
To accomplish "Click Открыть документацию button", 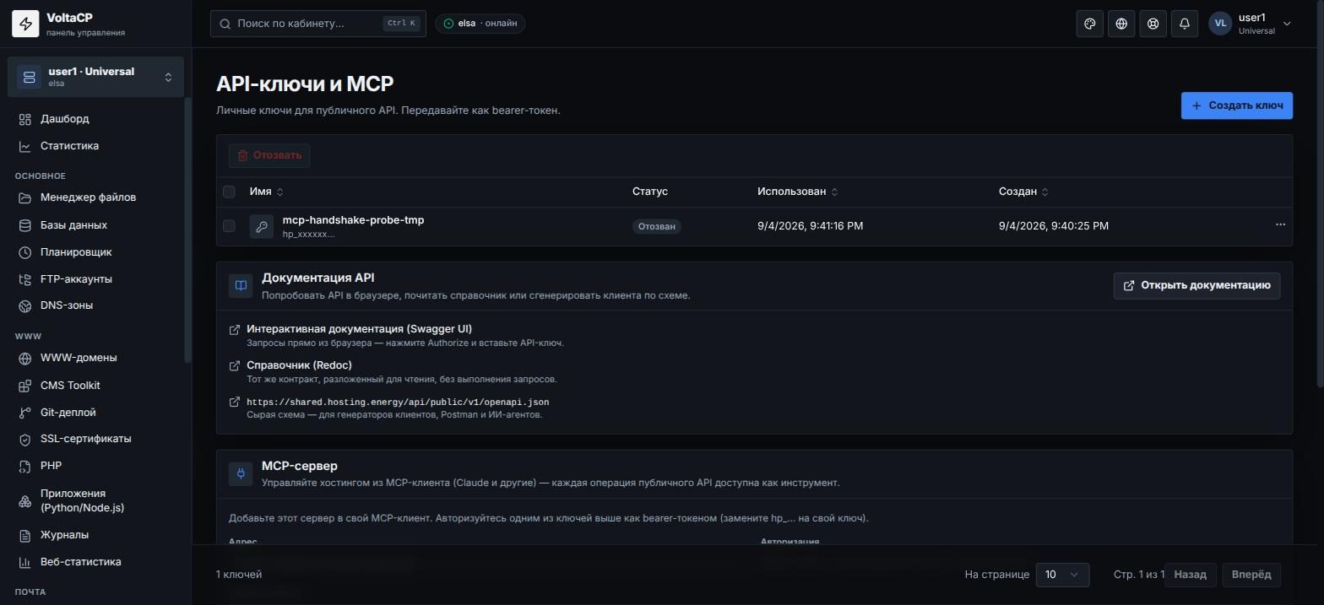I will tap(1197, 285).
